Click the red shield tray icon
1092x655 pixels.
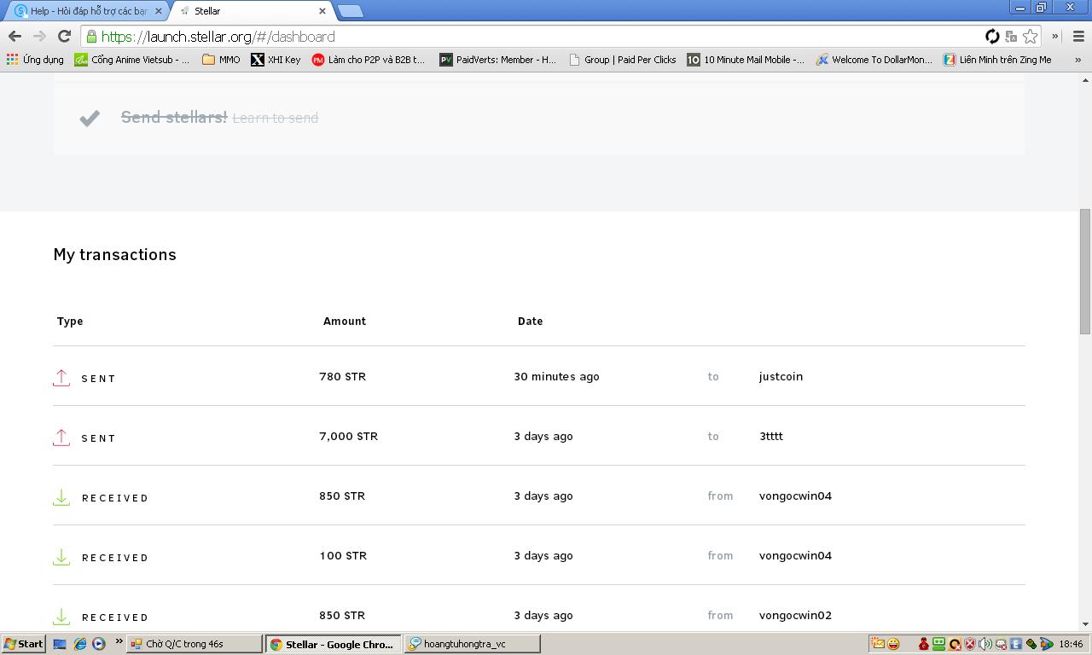tap(970, 644)
